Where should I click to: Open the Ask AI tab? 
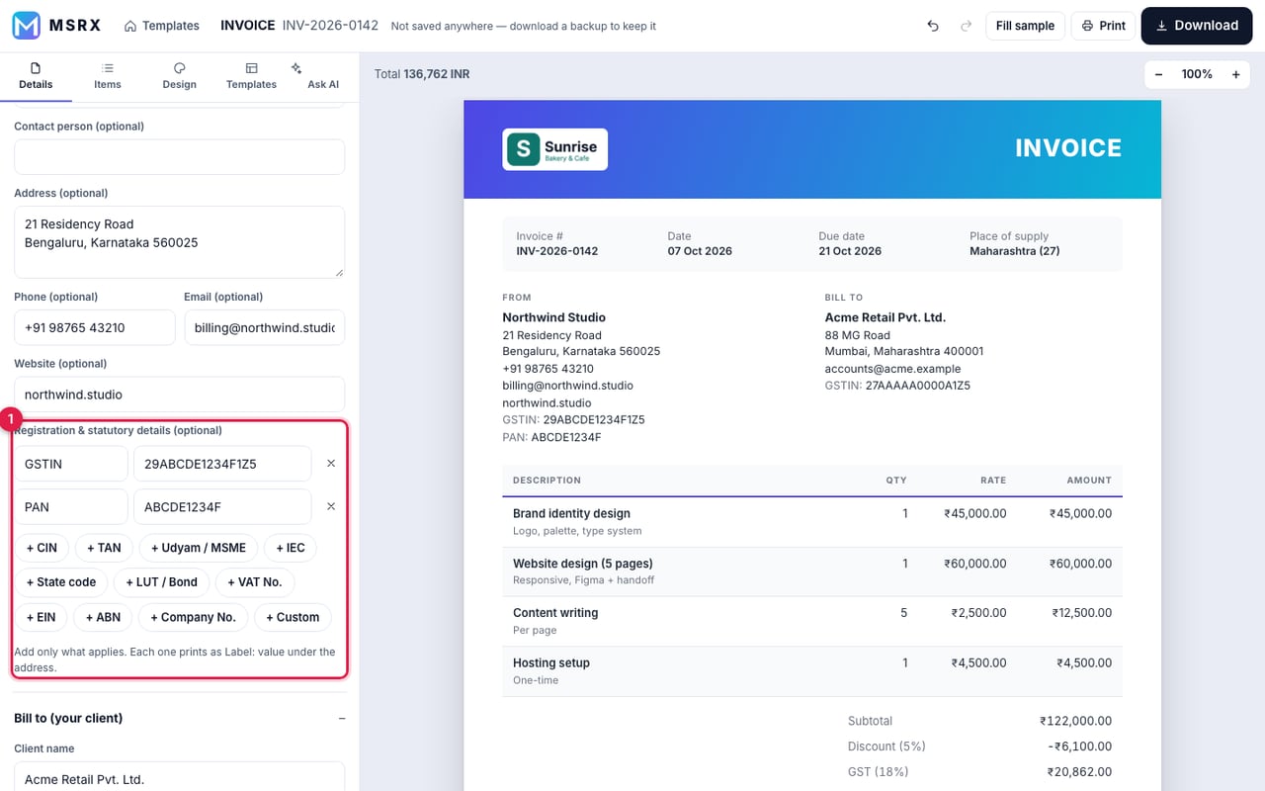323,76
